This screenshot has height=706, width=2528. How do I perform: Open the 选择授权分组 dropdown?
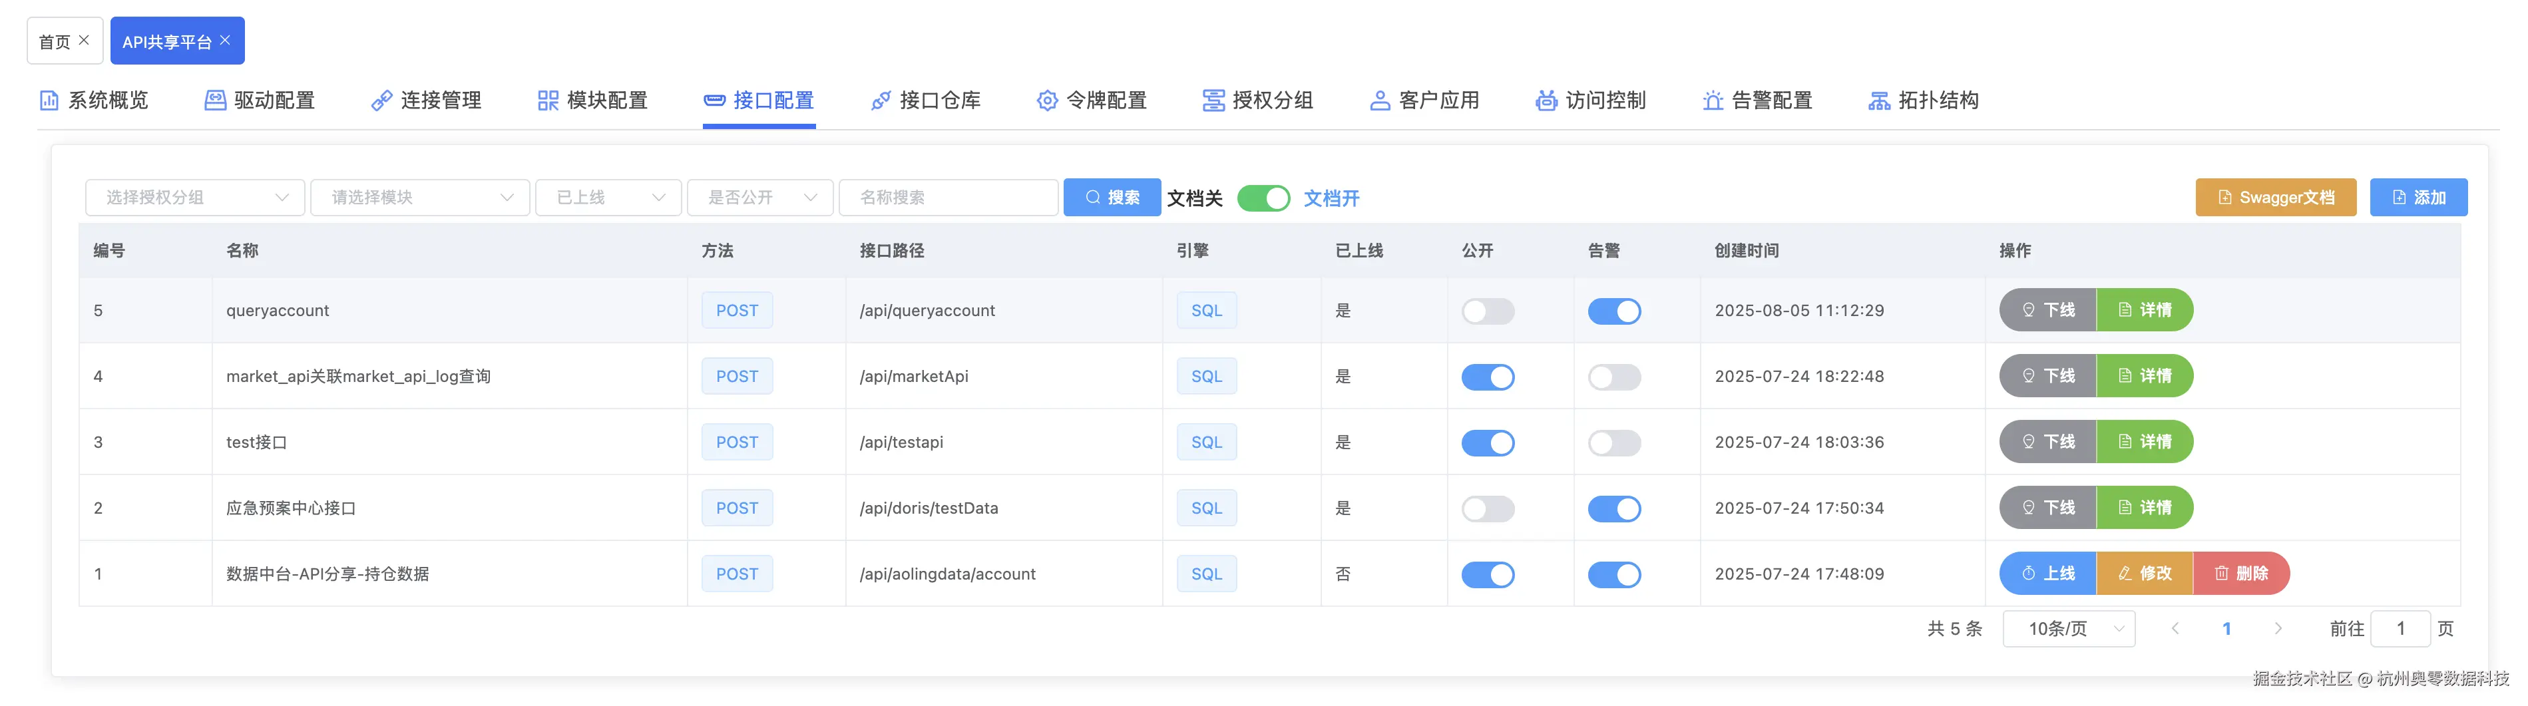(x=195, y=197)
